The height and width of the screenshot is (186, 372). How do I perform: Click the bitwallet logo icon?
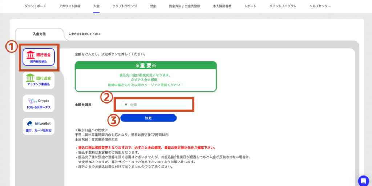pos(29,124)
